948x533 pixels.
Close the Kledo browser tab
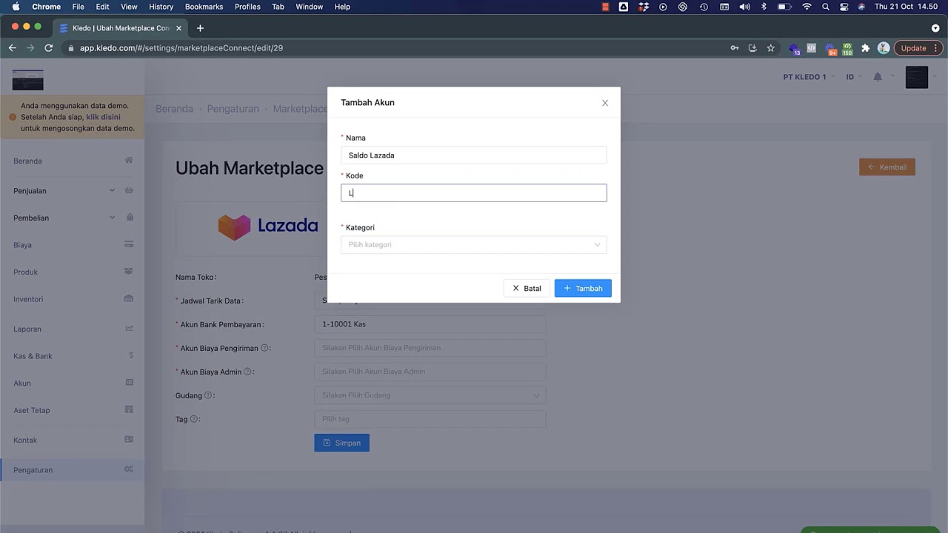(x=178, y=28)
